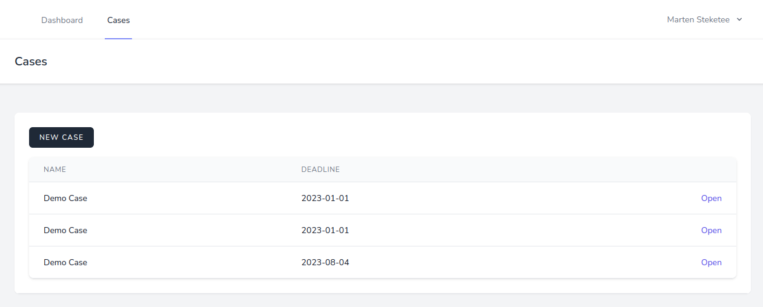Click the 2023-08-04 deadline cell

click(325, 262)
